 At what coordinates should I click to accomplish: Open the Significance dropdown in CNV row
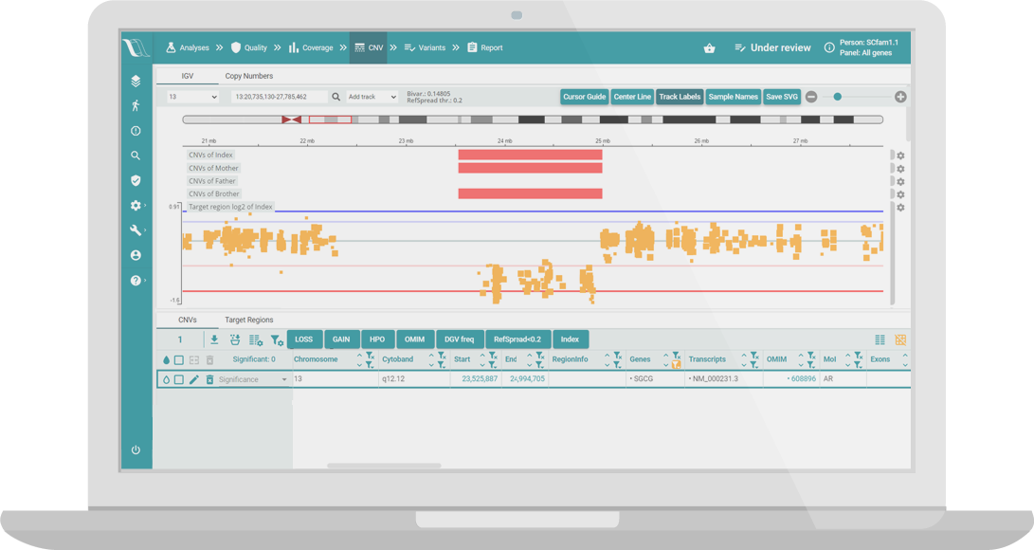pyautogui.click(x=252, y=379)
